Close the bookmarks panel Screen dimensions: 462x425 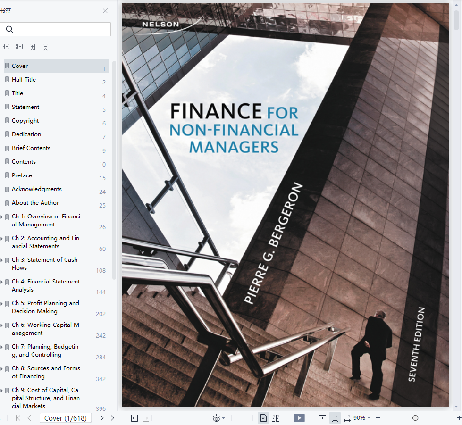point(105,11)
